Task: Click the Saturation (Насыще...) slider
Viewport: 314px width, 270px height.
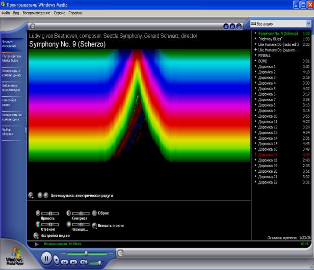Action: click(81, 225)
